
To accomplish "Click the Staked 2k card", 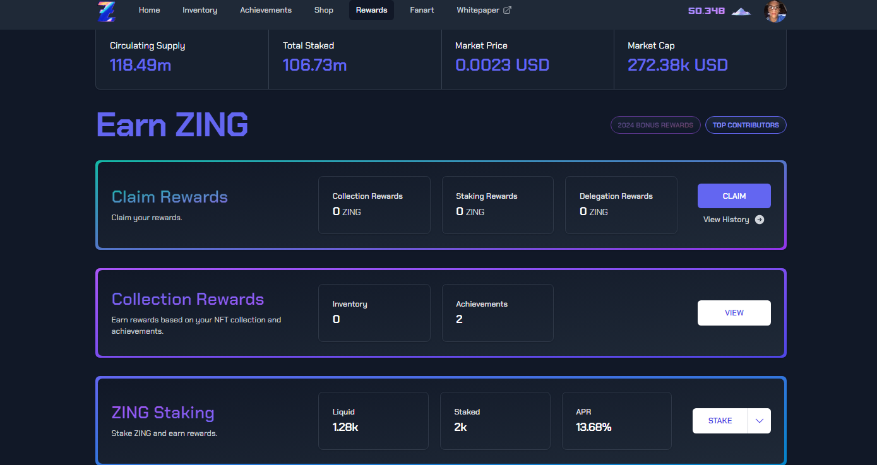I will point(495,421).
